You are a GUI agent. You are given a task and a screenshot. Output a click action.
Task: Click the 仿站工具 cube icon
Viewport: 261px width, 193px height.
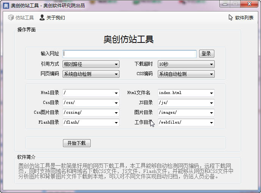11,17
